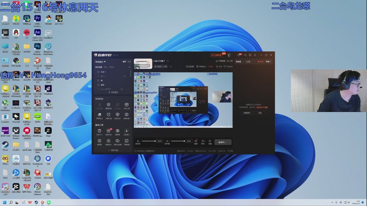
Task: Open the customer service headset icon
Action: coord(245,55)
